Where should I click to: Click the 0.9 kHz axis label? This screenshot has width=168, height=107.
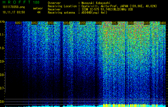tap(2, 62)
